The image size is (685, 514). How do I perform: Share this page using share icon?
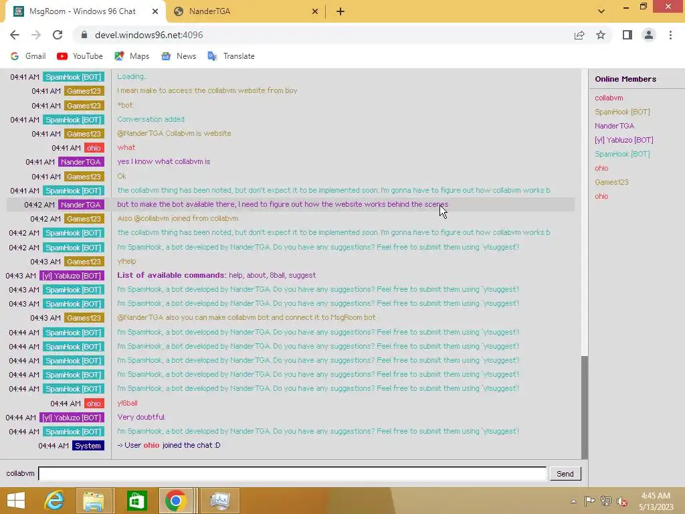click(x=579, y=35)
